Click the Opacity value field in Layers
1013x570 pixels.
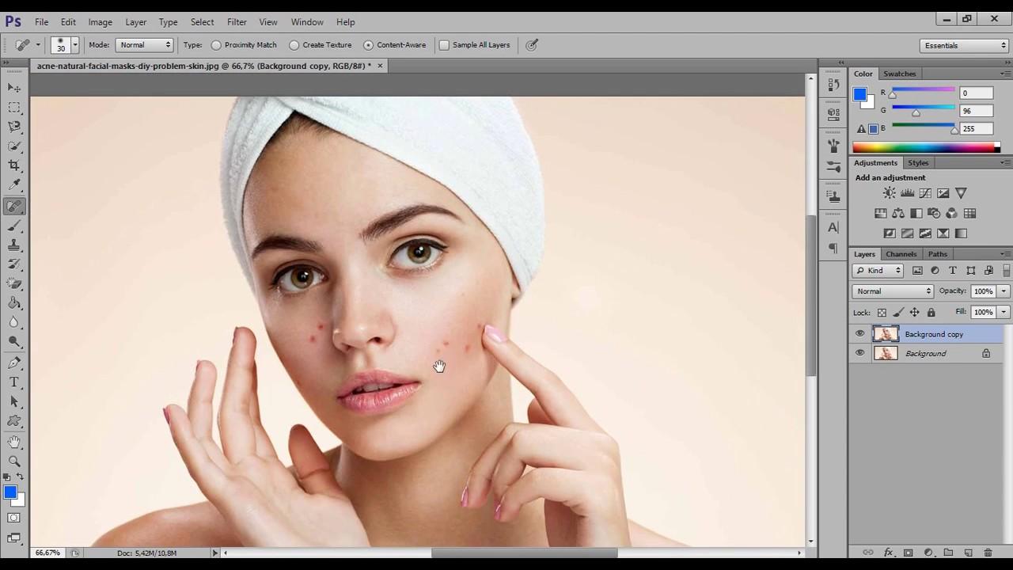coord(983,291)
